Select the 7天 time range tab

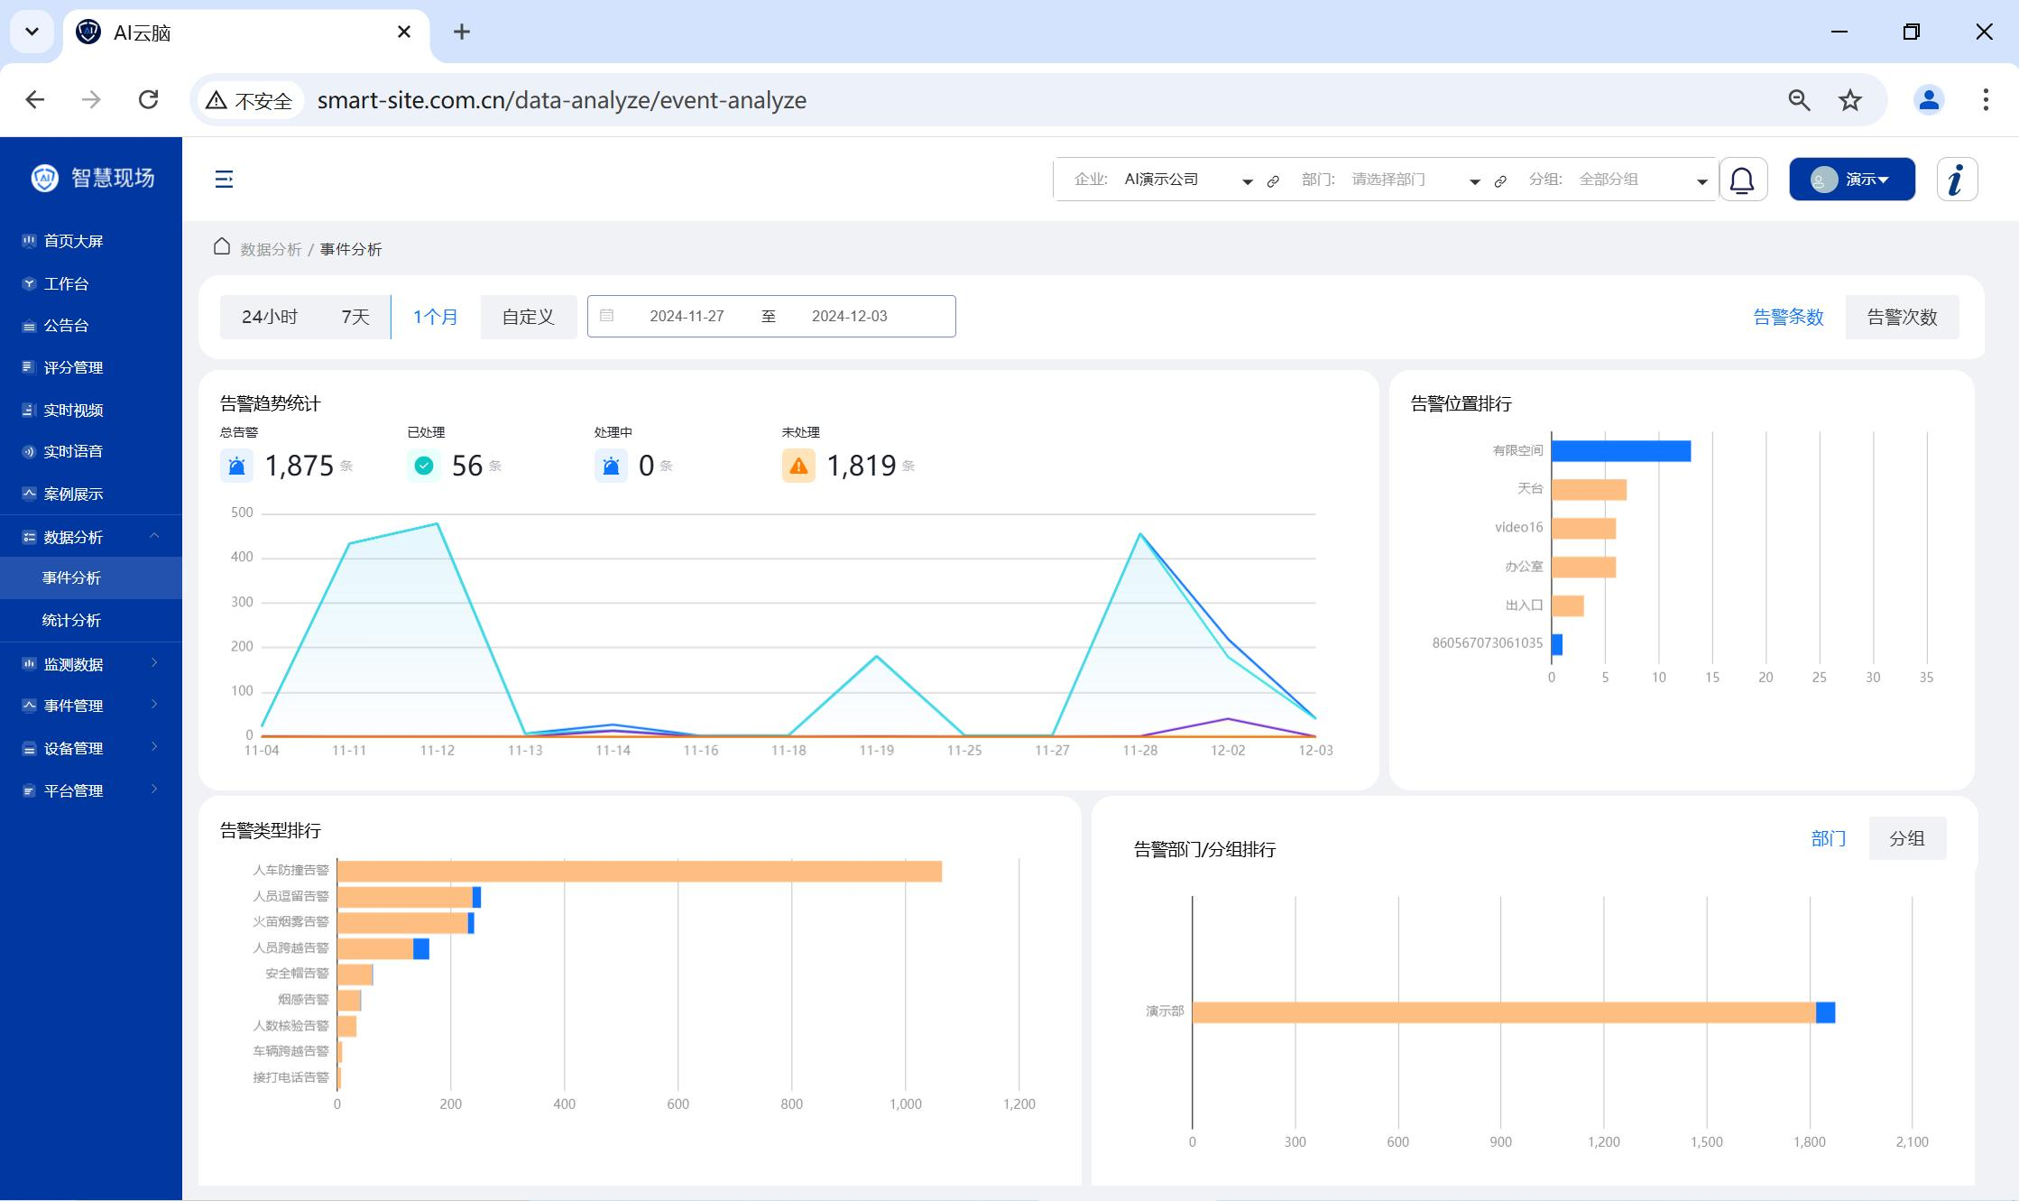coord(355,317)
